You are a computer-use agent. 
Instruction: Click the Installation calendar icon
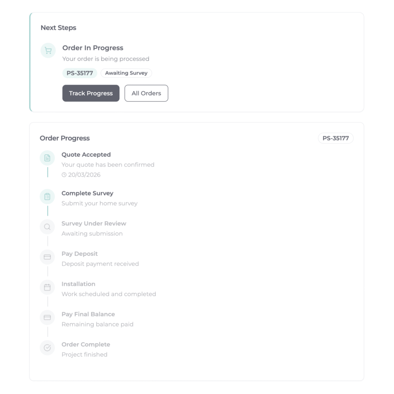47,287
